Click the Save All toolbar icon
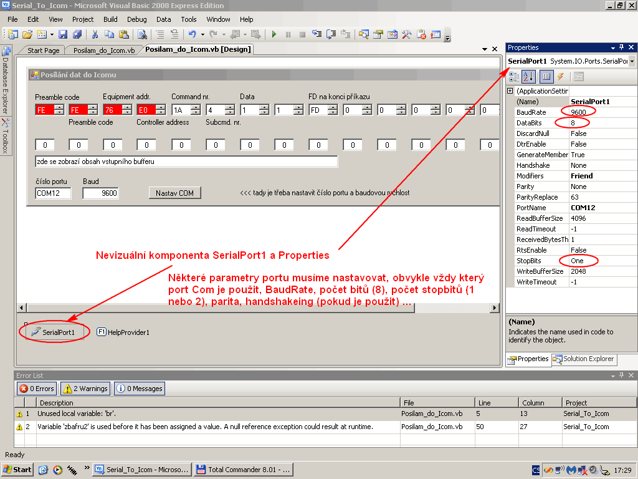 (77, 34)
